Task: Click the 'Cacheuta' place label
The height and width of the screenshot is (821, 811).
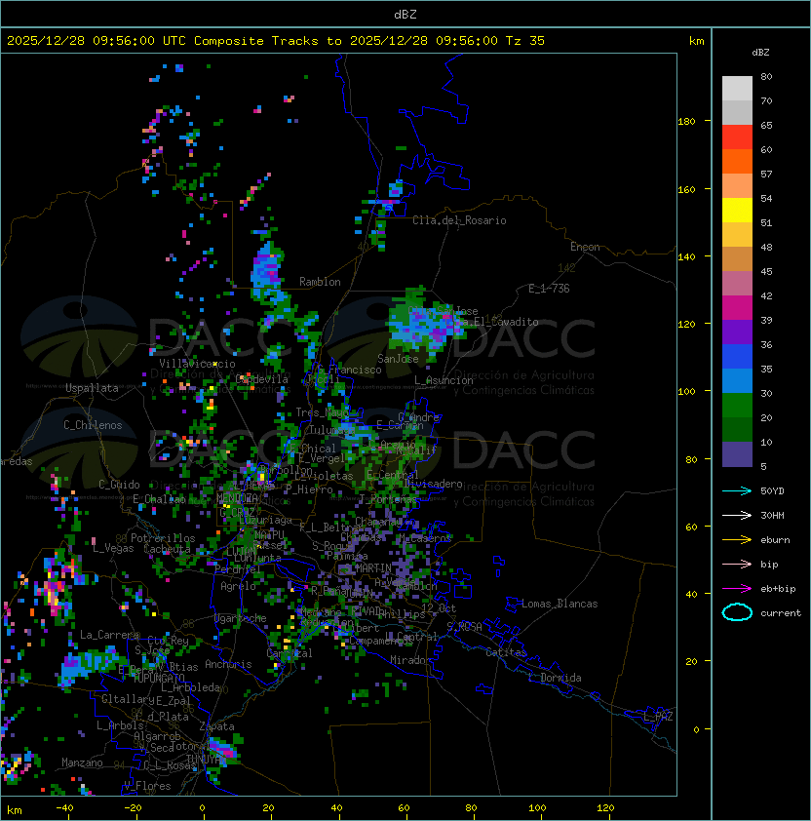Action: [x=167, y=549]
